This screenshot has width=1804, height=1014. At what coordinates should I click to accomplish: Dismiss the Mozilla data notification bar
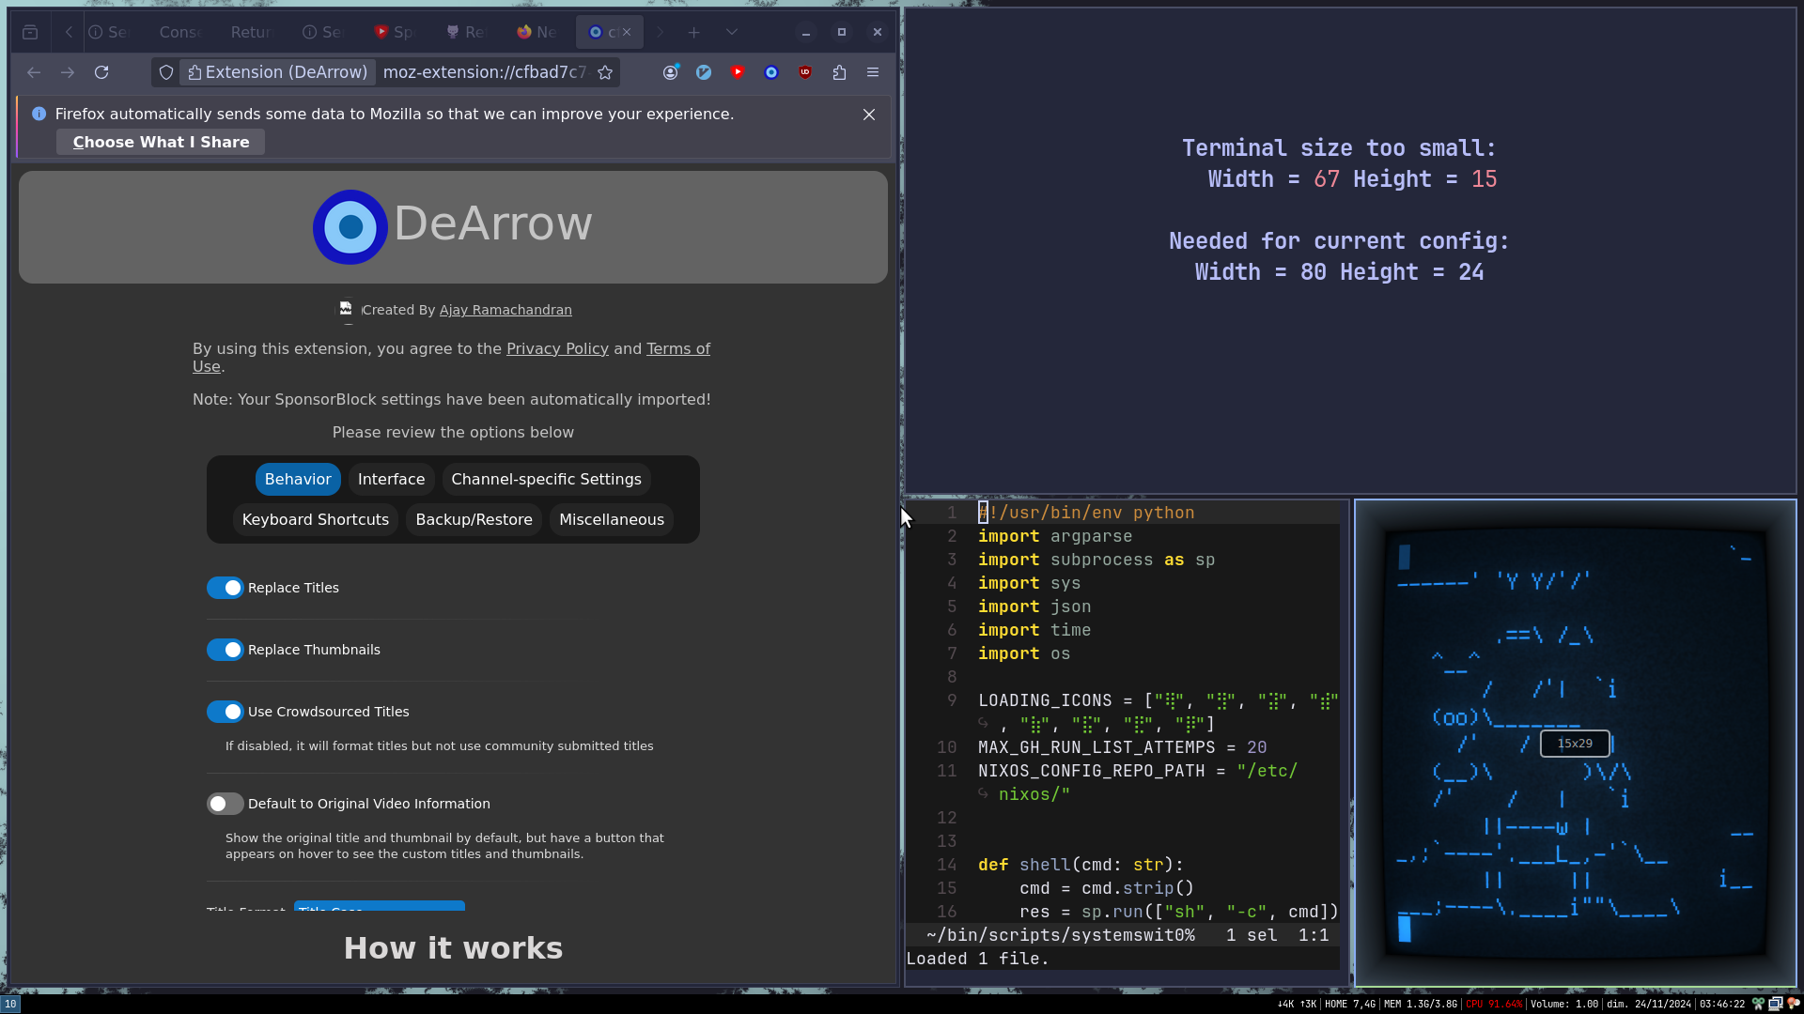[869, 115]
